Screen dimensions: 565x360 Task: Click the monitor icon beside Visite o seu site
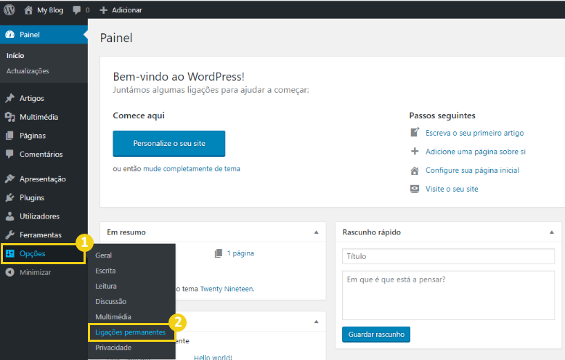click(415, 189)
